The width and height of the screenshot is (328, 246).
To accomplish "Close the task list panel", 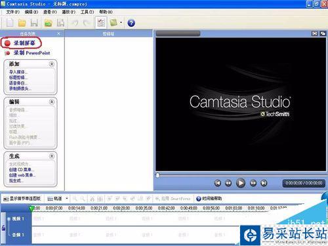I will coord(58,33).
